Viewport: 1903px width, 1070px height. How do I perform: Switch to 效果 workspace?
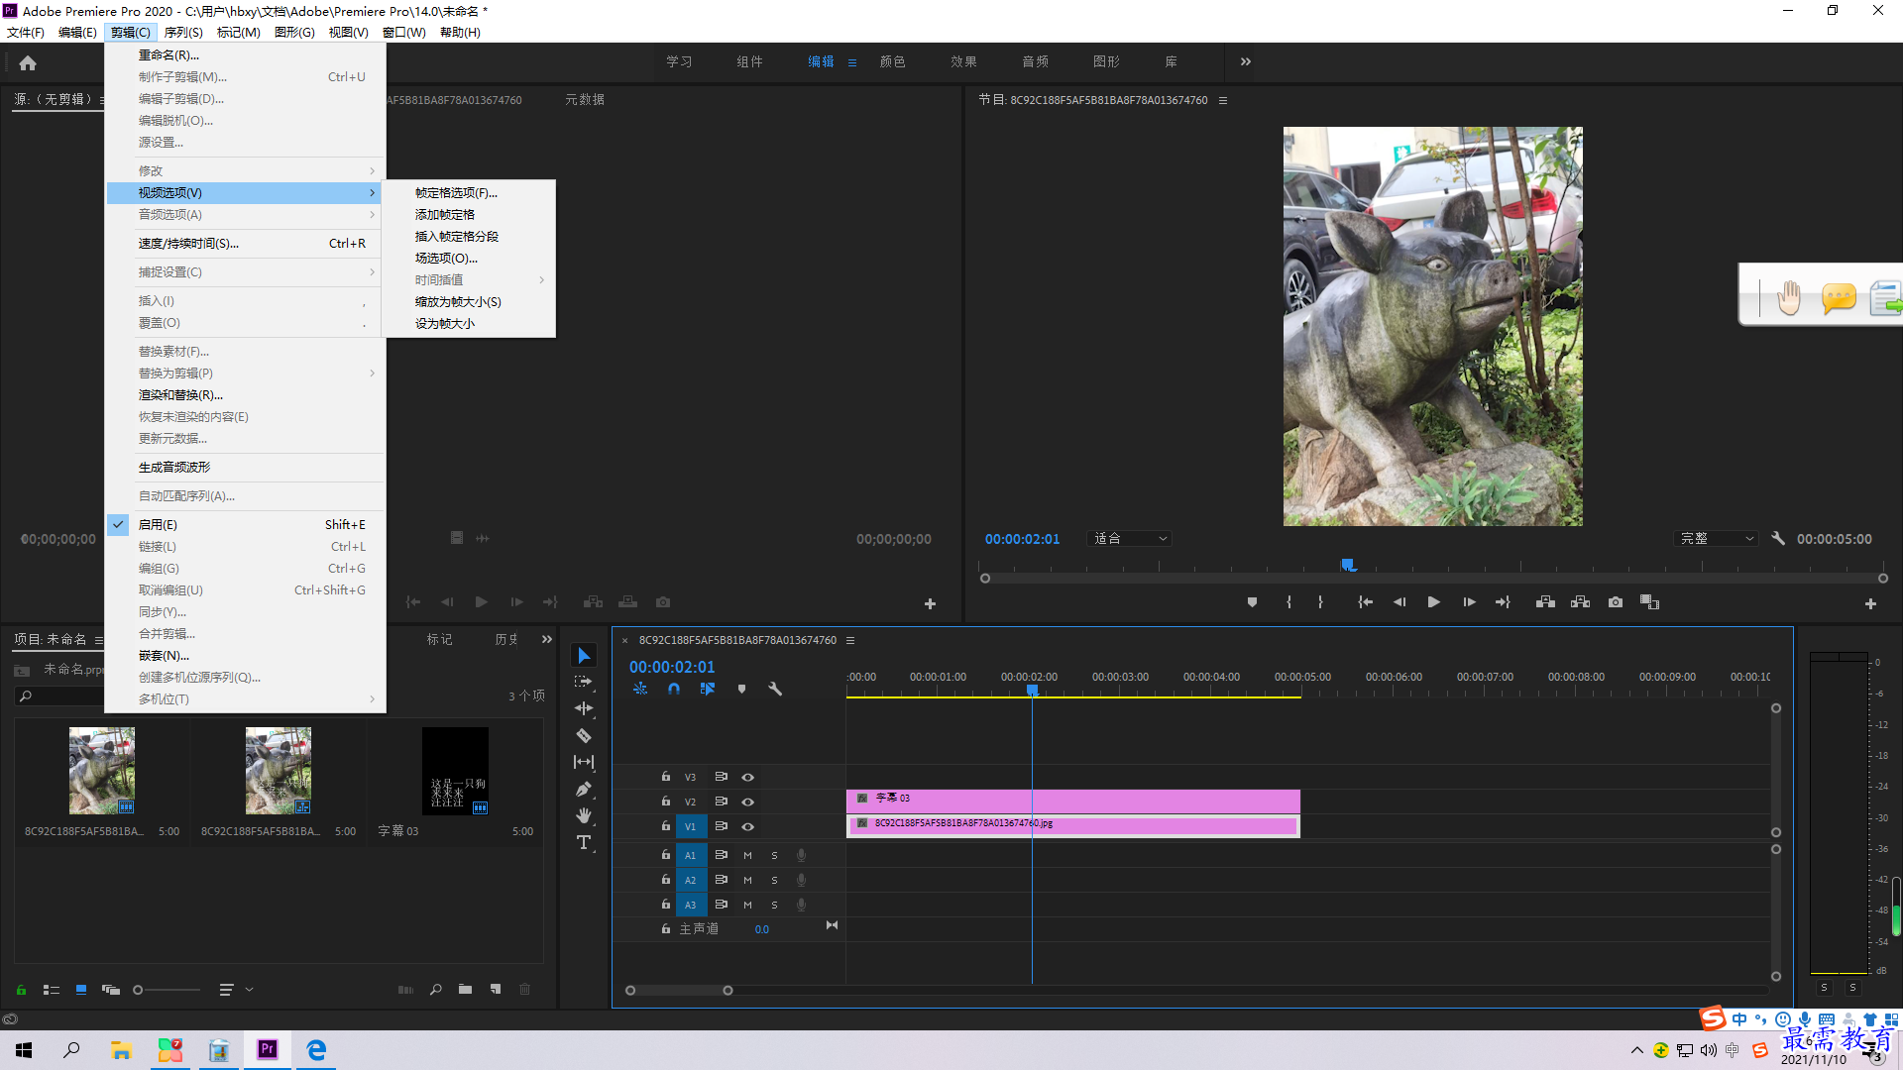pos(963,61)
